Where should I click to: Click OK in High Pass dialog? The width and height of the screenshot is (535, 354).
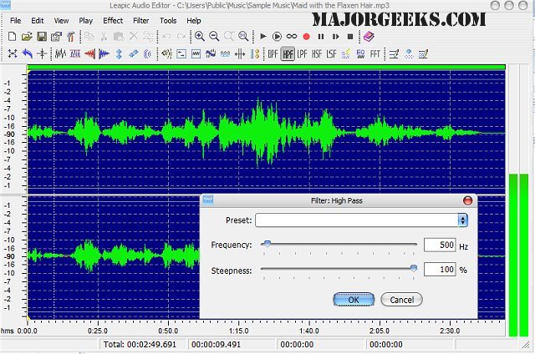(x=353, y=300)
